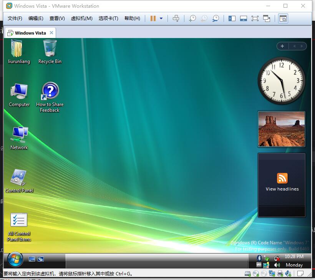The width and height of the screenshot is (315, 280).
Task: Click the Bluetooth tray icon
Action: click(259, 258)
